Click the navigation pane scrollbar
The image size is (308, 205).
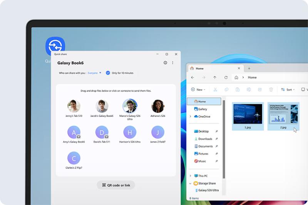[224, 139]
